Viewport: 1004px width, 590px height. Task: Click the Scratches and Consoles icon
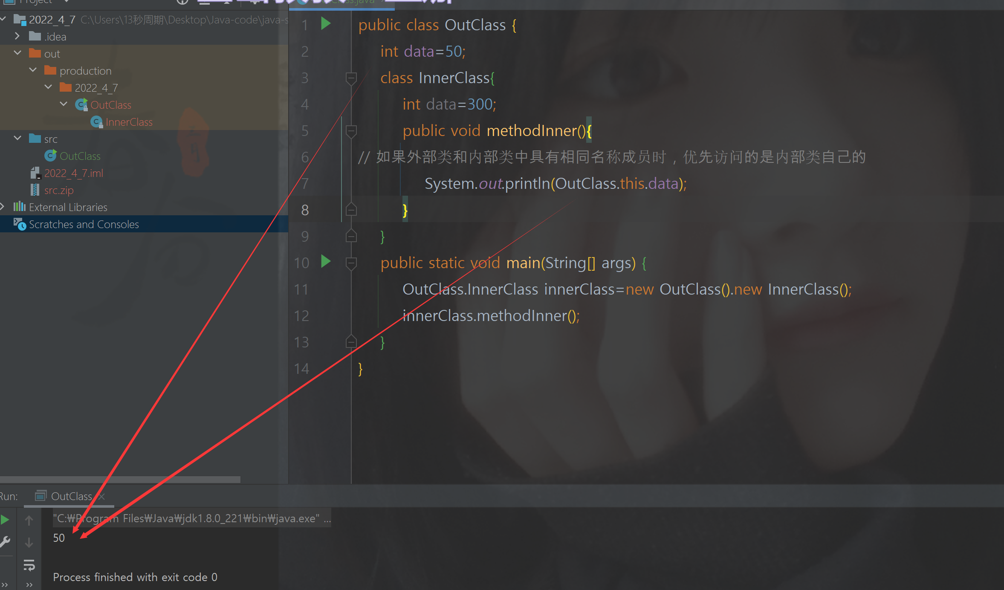click(x=20, y=224)
